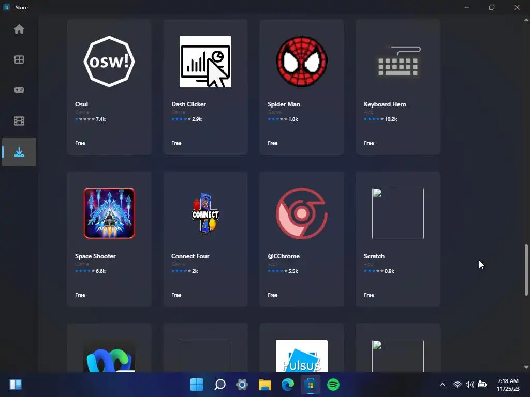Open Wi-Fi network tray icon
Screen dimensions: 530x397
click(x=458, y=385)
